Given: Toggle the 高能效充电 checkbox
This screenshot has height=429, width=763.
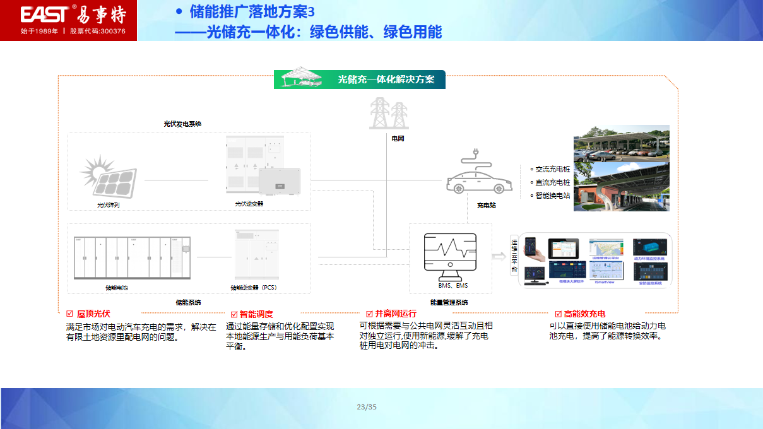Looking at the screenshot, I should tap(558, 314).
